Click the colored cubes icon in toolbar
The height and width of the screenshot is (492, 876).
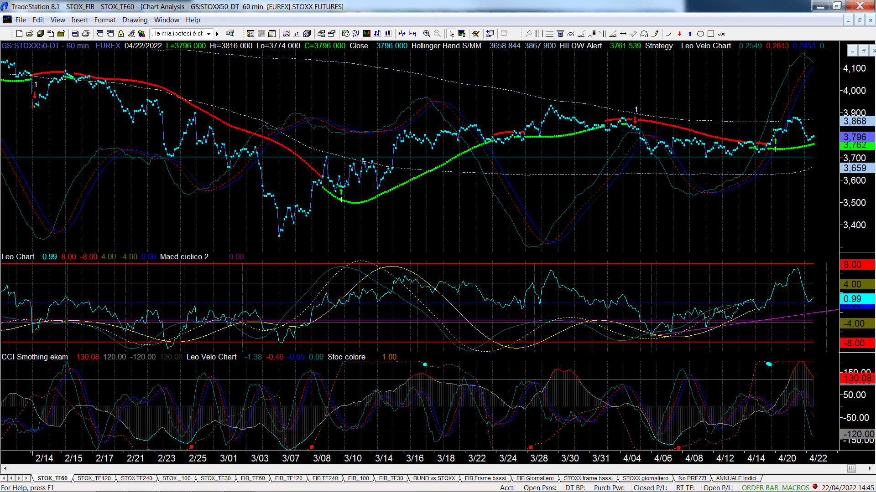141,33
